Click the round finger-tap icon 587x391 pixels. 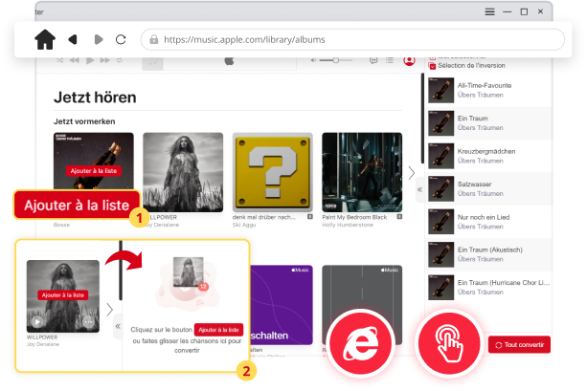tap(449, 343)
